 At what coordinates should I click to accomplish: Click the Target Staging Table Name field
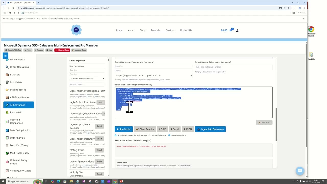point(233,67)
